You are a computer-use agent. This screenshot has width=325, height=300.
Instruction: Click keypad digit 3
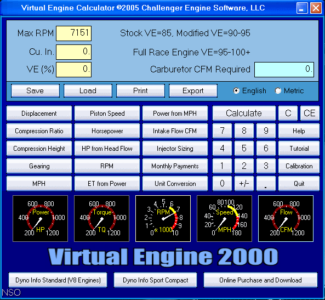point(266,166)
